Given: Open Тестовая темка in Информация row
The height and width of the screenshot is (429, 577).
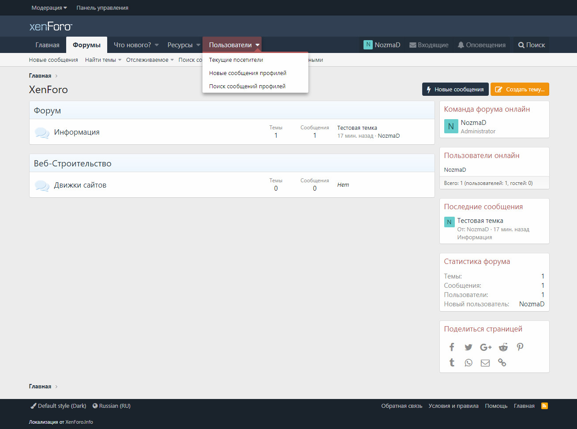Looking at the screenshot, I should (357, 128).
